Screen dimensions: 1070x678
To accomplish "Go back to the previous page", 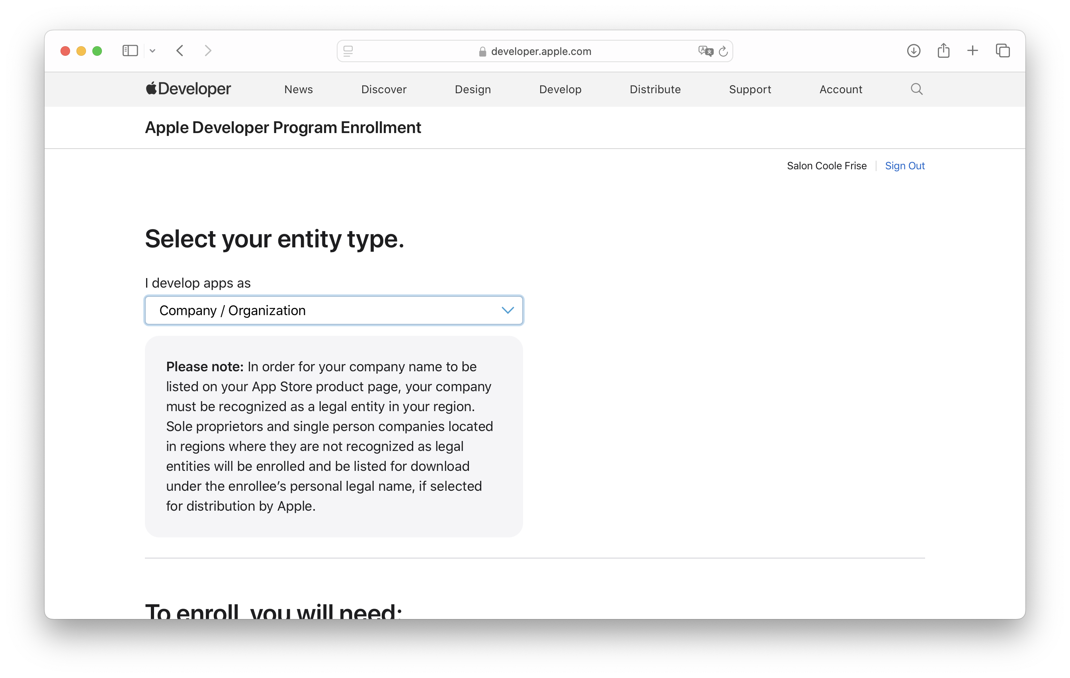I will pyautogui.click(x=180, y=51).
